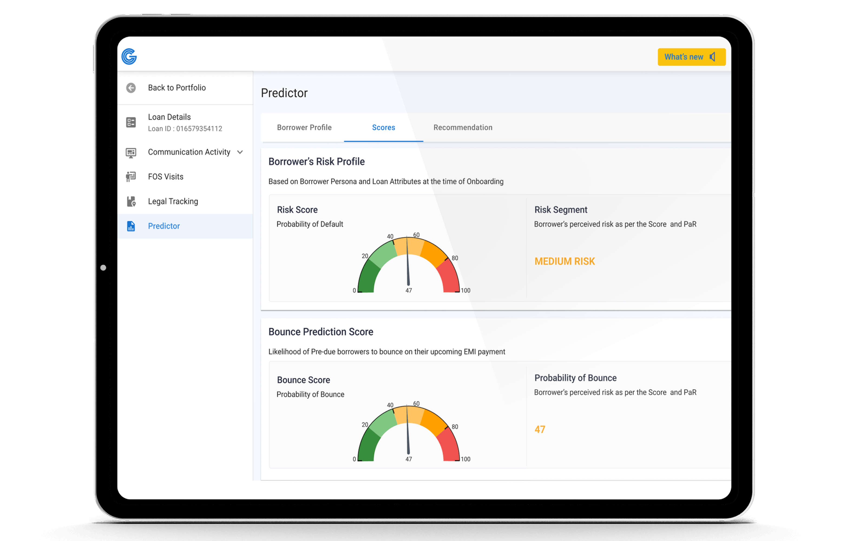
Task: Click the MEDIUM RISK label
Action: 564,262
